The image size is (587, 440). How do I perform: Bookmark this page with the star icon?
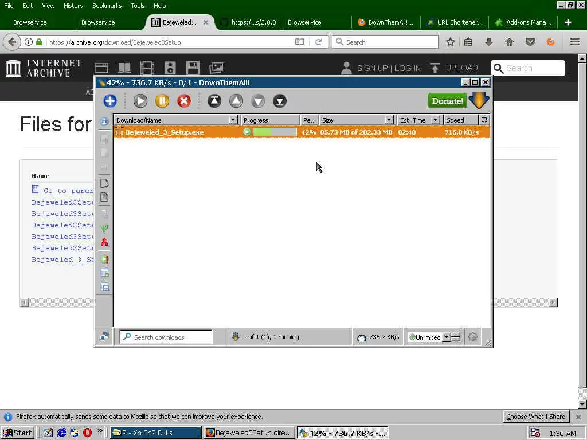[451, 42]
